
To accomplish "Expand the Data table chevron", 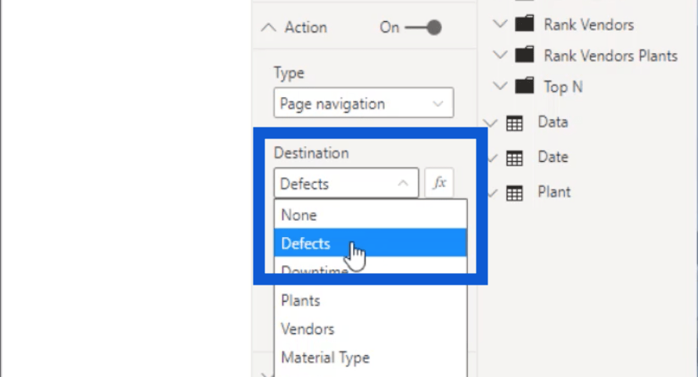I will point(490,123).
